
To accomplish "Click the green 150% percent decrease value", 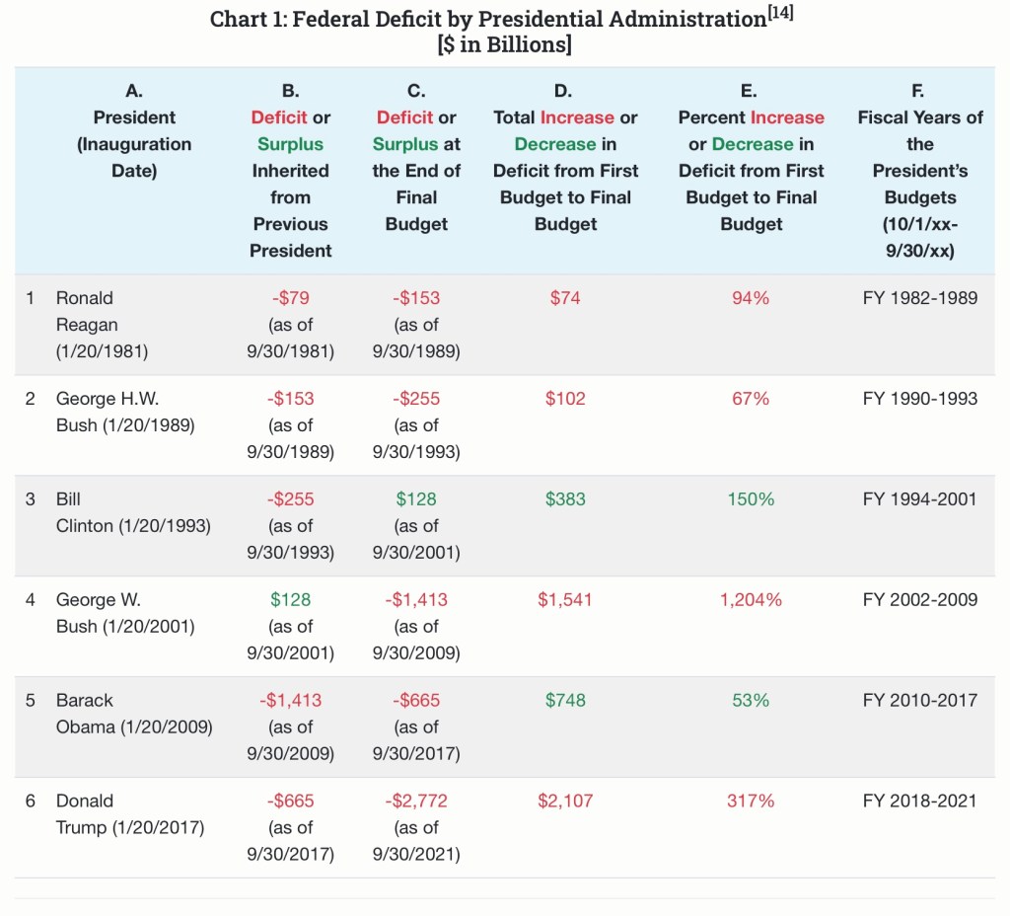I will (751, 499).
